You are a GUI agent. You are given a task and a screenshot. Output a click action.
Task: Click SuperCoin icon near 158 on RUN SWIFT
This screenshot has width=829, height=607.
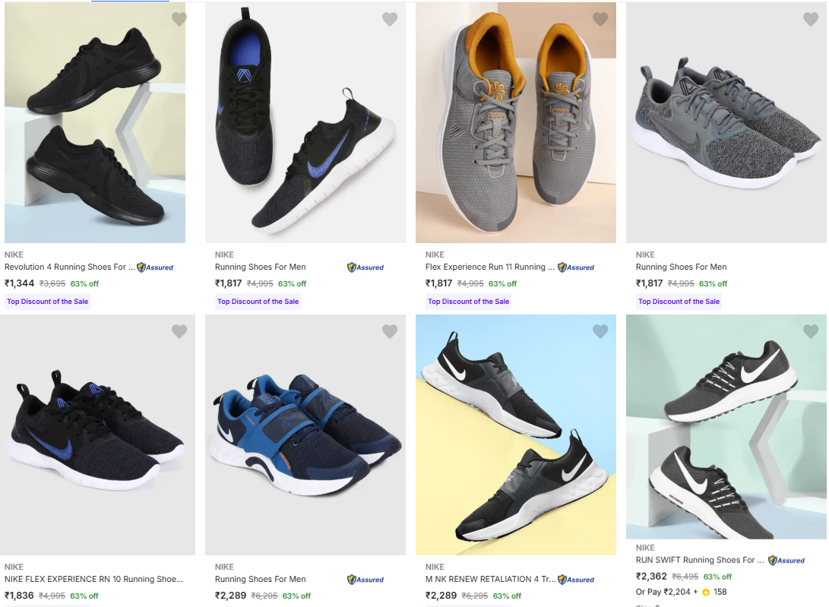[706, 592]
